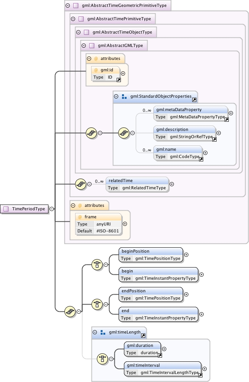249x382 pixels.
Task: Follow the reference arrow on gml:metaDataProperty
Action: click(227, 119)
